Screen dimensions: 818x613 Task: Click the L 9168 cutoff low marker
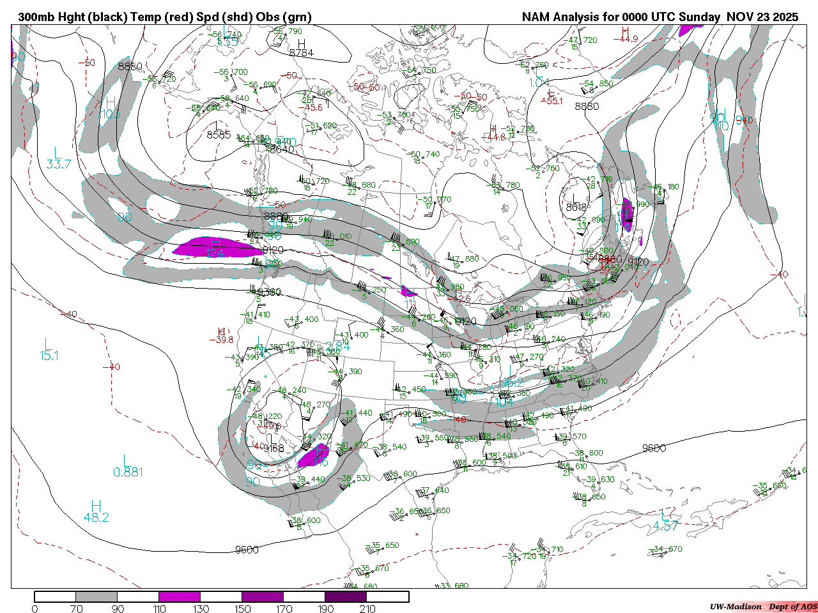click(x=273, y=444)
